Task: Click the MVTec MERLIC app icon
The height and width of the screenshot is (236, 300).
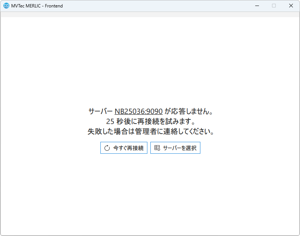Action: tap(6, 6)
